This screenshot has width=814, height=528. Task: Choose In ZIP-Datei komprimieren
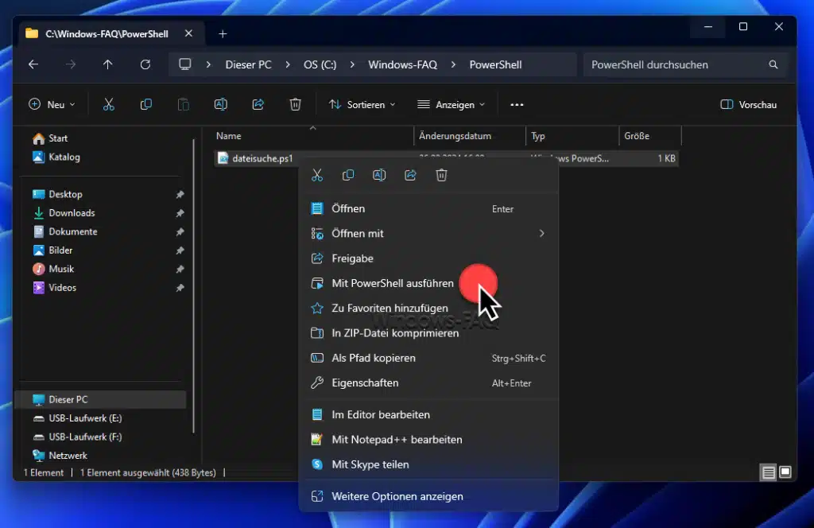tap(428, 333)
